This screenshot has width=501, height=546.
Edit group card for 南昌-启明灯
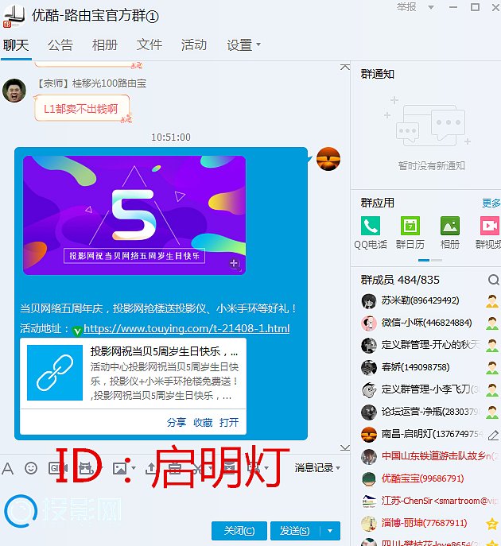pos(493,435)
